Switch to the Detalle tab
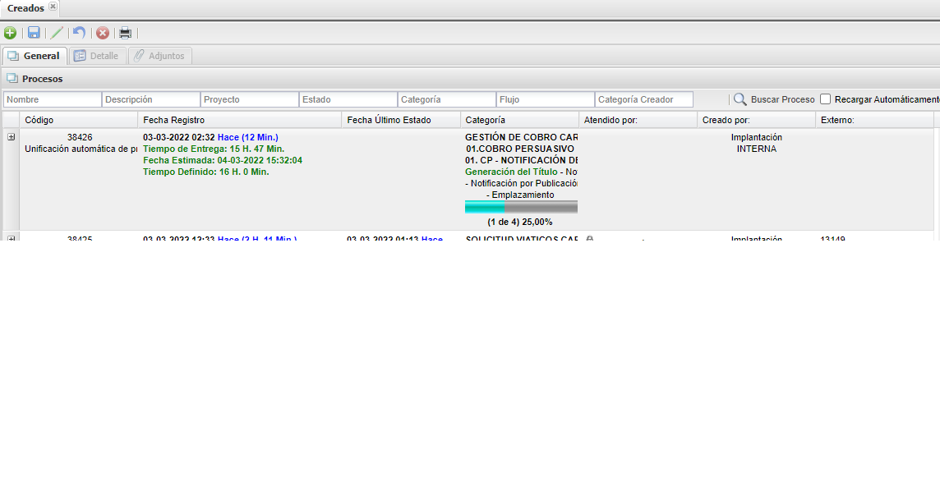 pos(97,56)
